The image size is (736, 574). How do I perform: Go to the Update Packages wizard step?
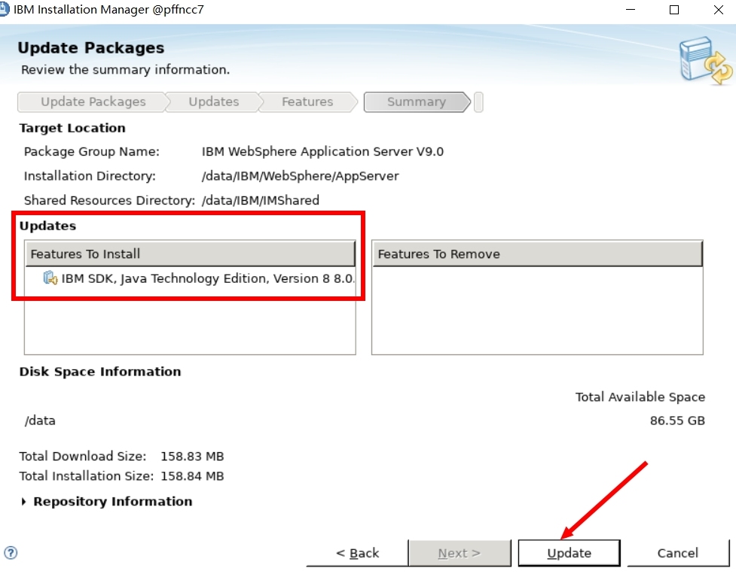click(x=93, y=102)
